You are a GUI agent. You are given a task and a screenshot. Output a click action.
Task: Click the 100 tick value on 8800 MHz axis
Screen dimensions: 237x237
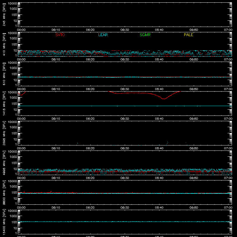pos(14,193)
